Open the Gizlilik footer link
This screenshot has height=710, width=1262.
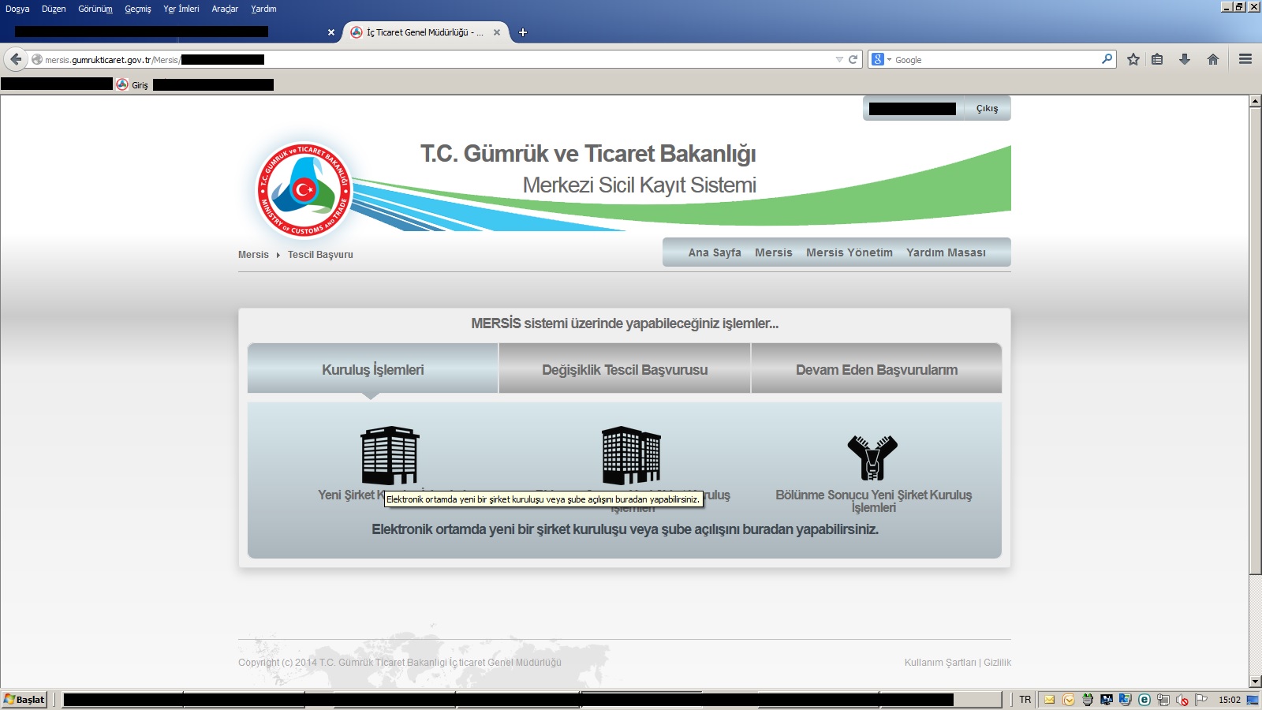coord(997,663)
